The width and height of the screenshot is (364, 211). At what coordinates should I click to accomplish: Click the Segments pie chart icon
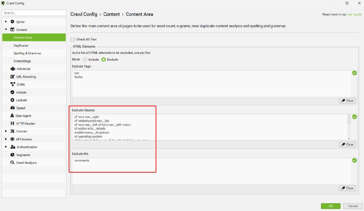pos(12,155)
